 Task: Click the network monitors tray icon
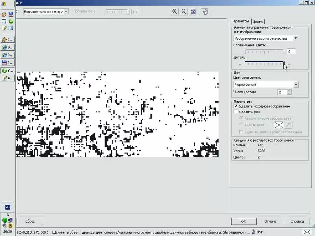pyautogui.click(x=10, y=220)
